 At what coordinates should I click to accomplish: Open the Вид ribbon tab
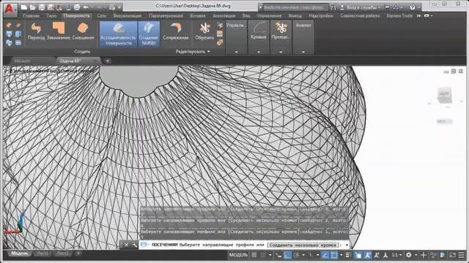[246, 15]
